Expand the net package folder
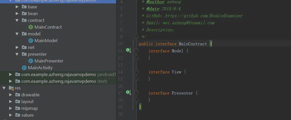Image resolution: width=291 pixels, height=120 pixels. (x=17, y=47)
